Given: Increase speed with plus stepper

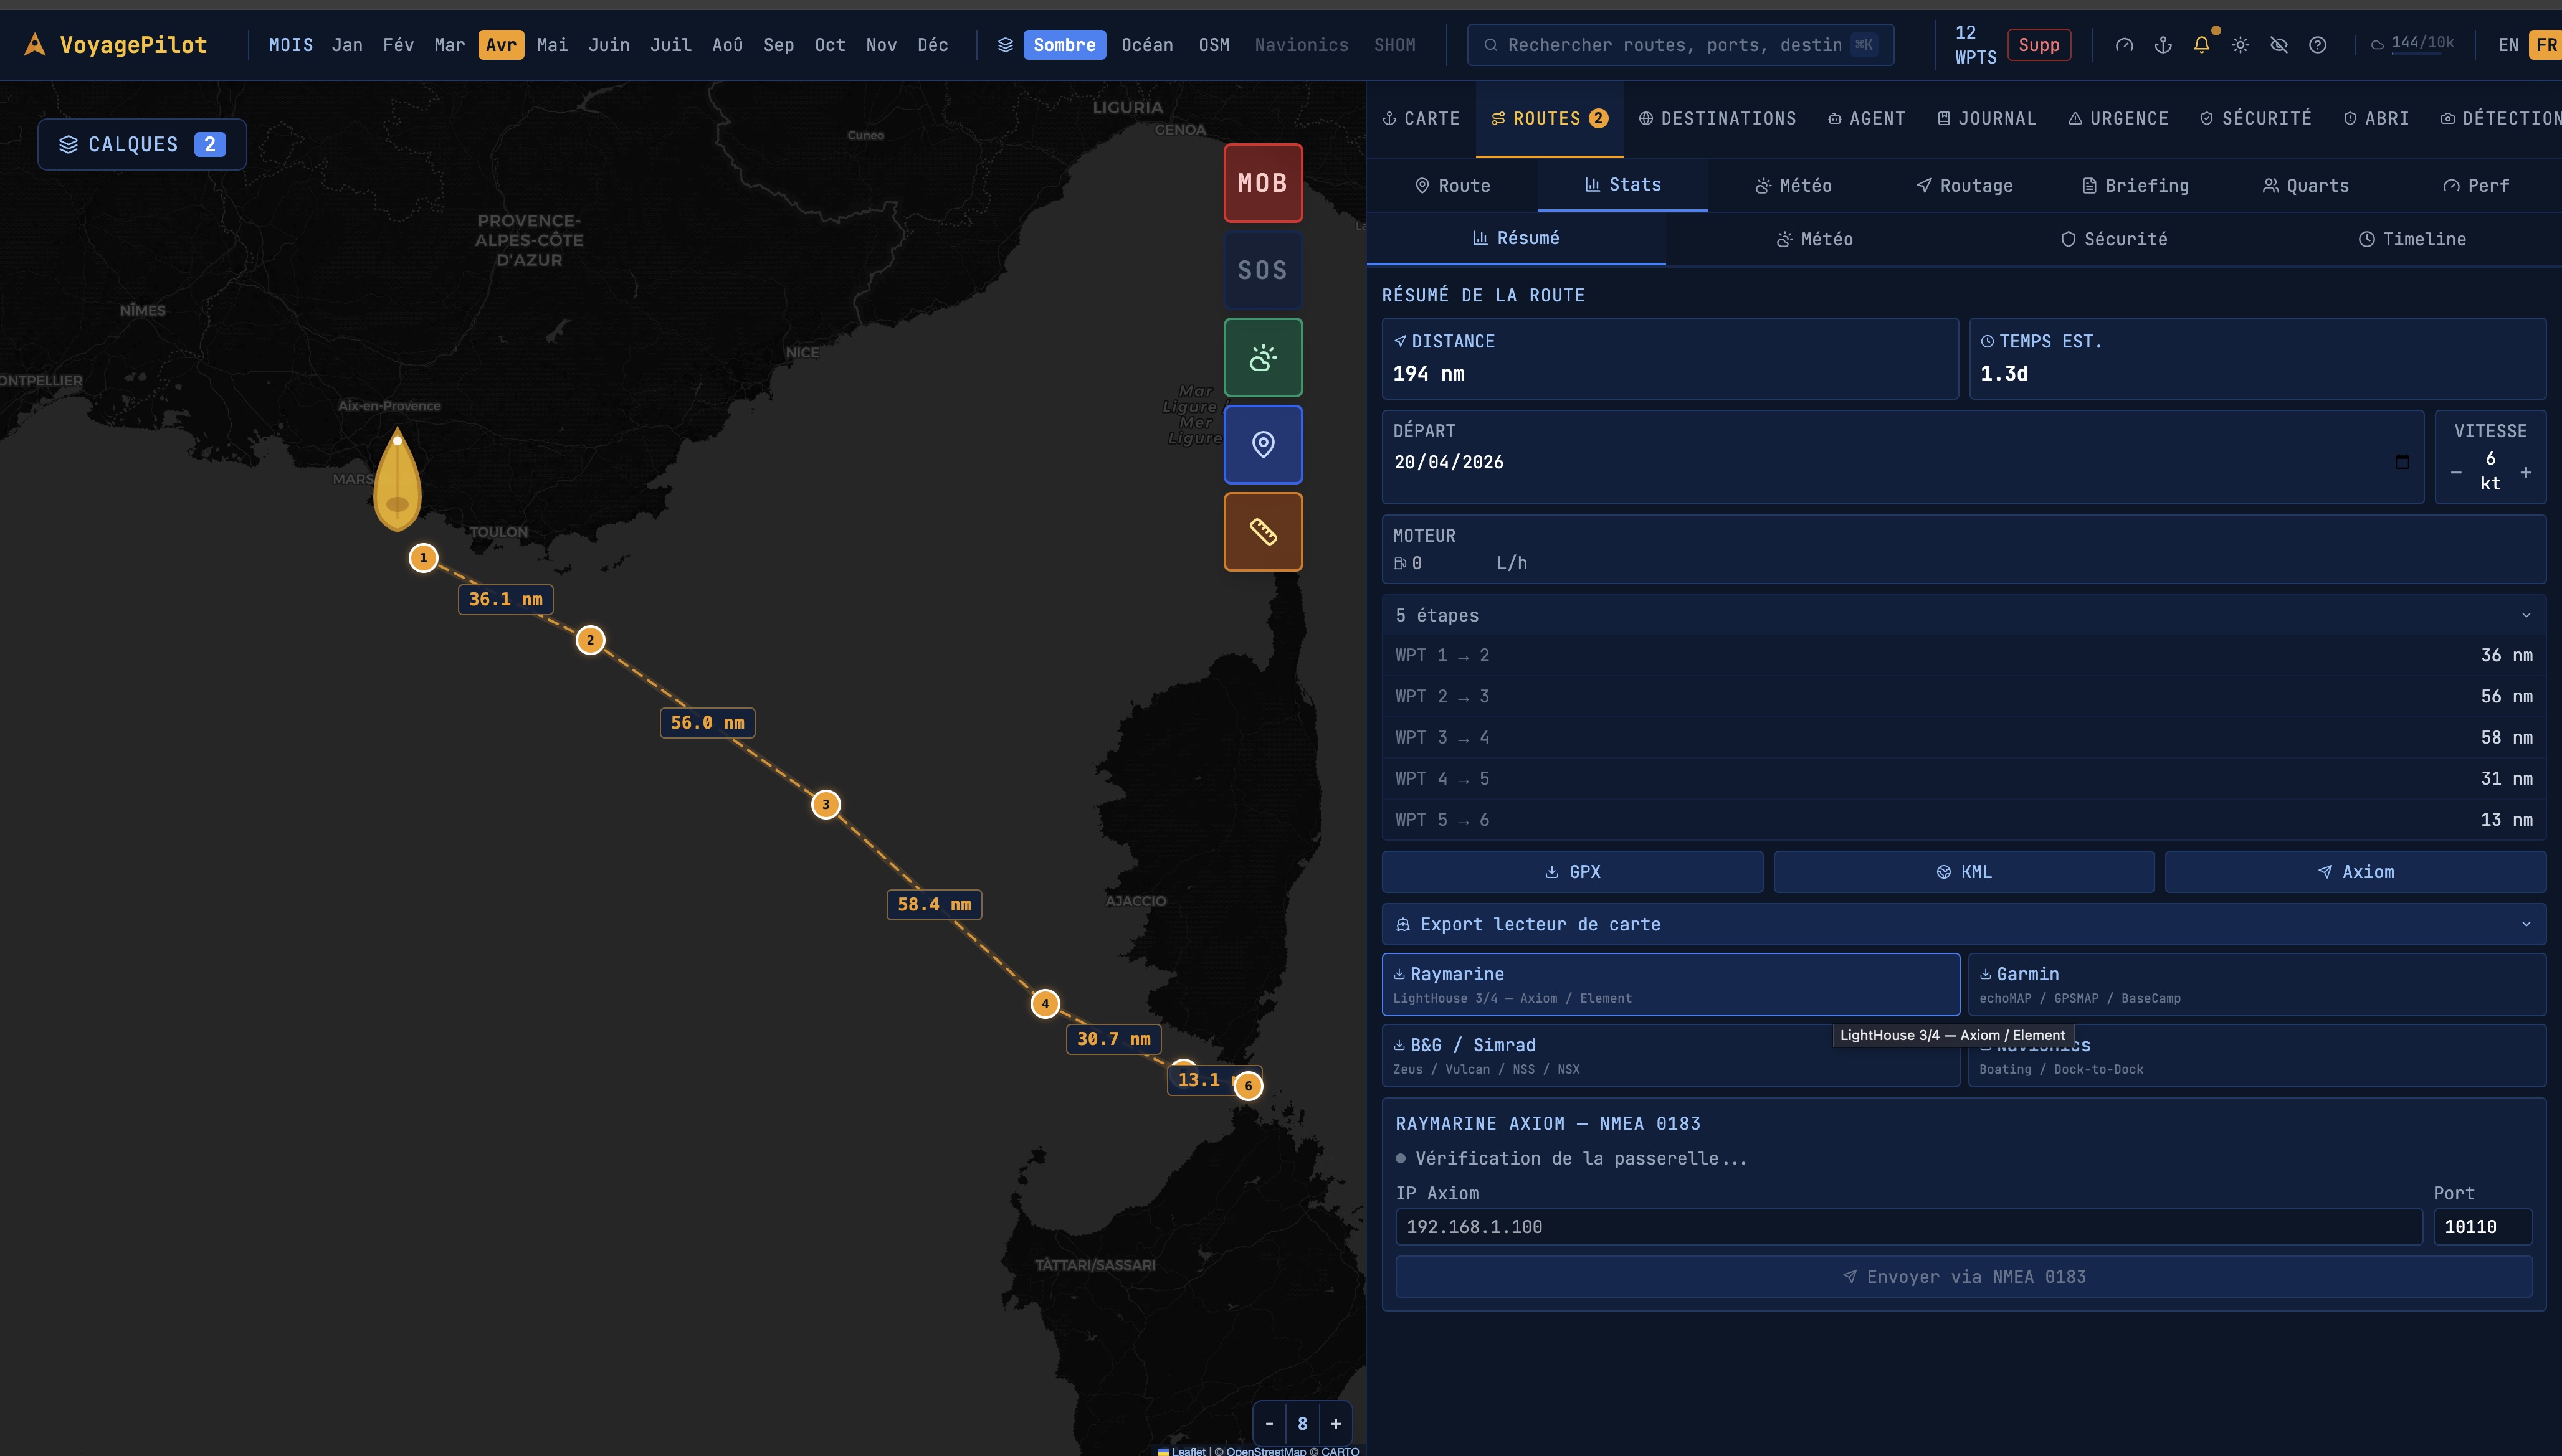Looking at the screenshot, I should pos(2525,472).
